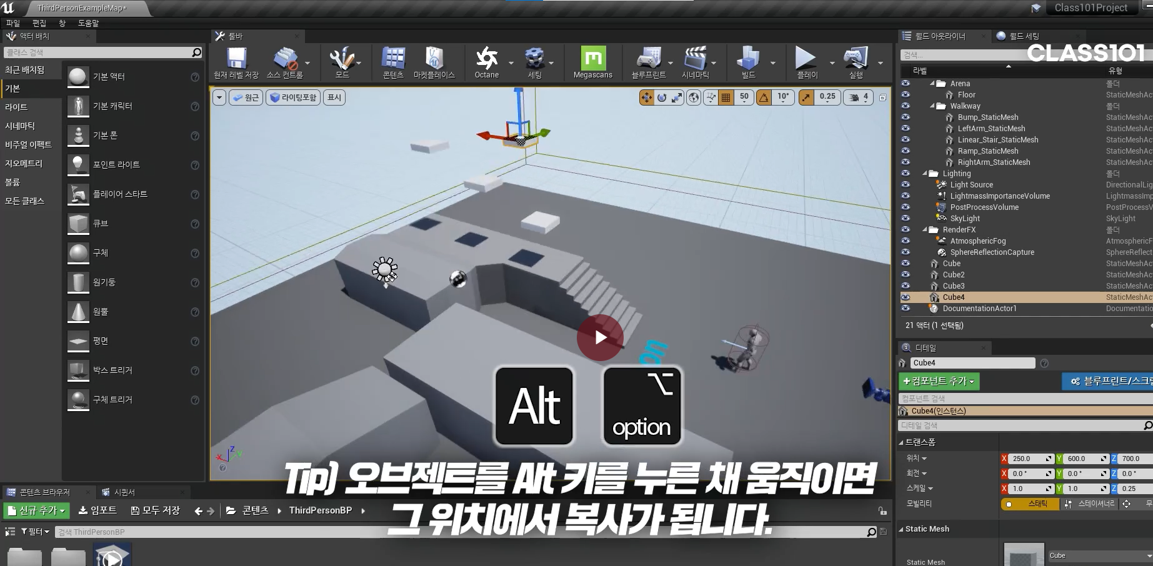
Task: Collapse the RenderFX folder in outliner
Action: point(925,230)
